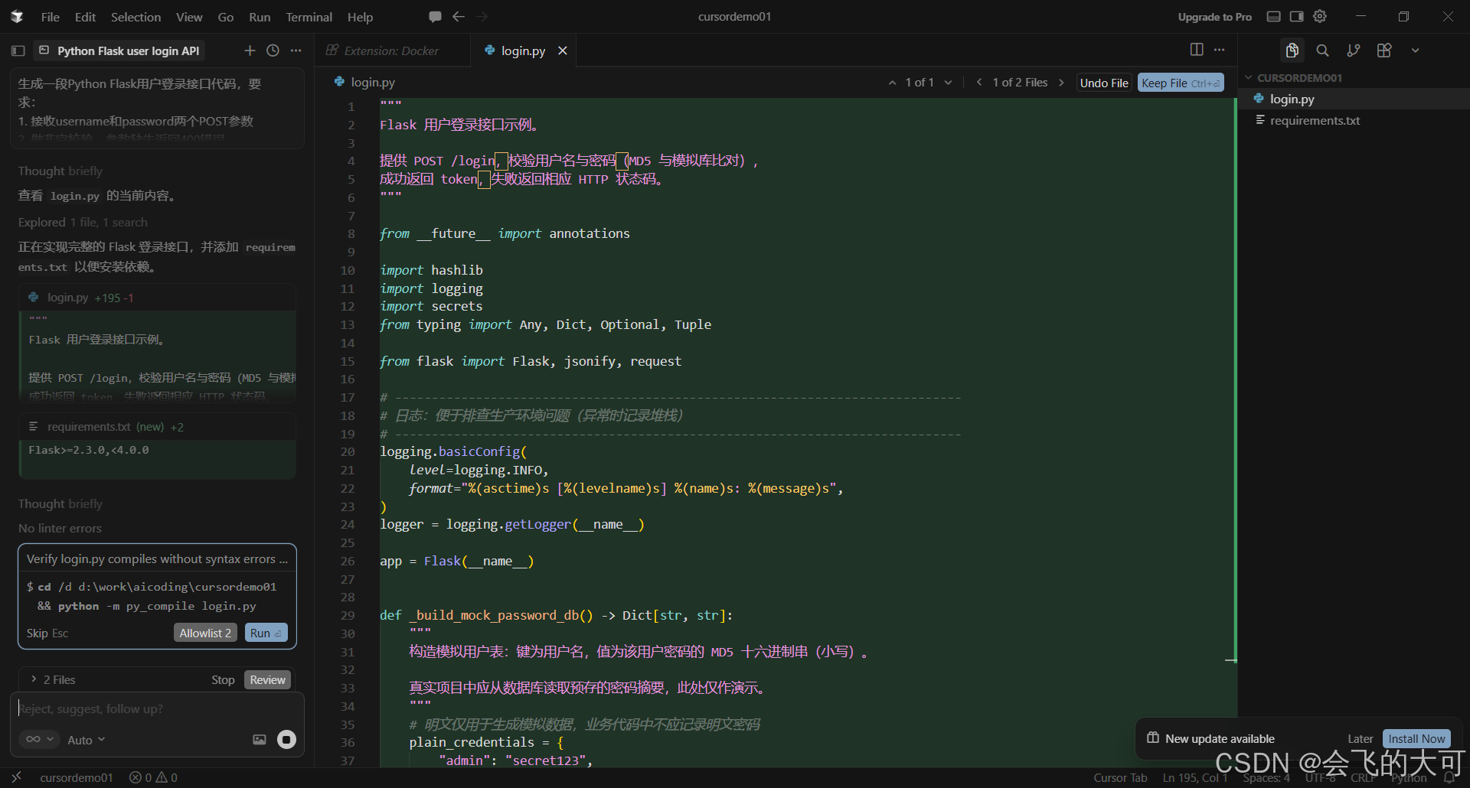Click Keep File button
This screenshot has height=788, width=1470.
pyautogui.click(x=1180, y=83)
